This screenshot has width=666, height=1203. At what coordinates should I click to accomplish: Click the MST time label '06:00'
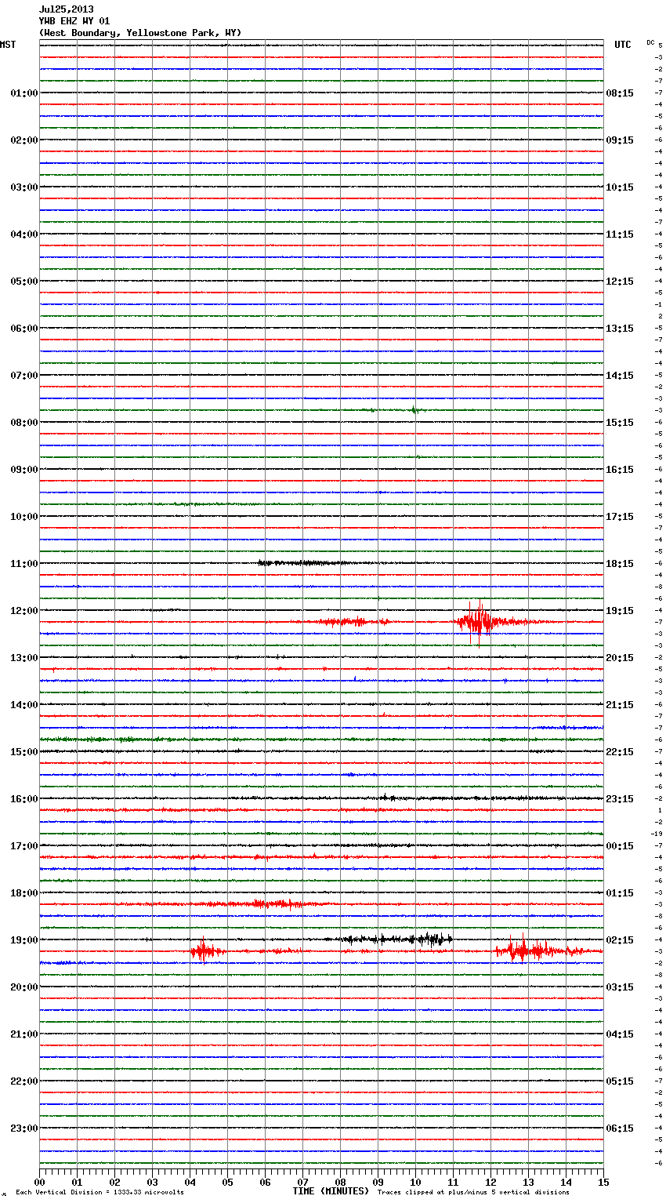24,329
